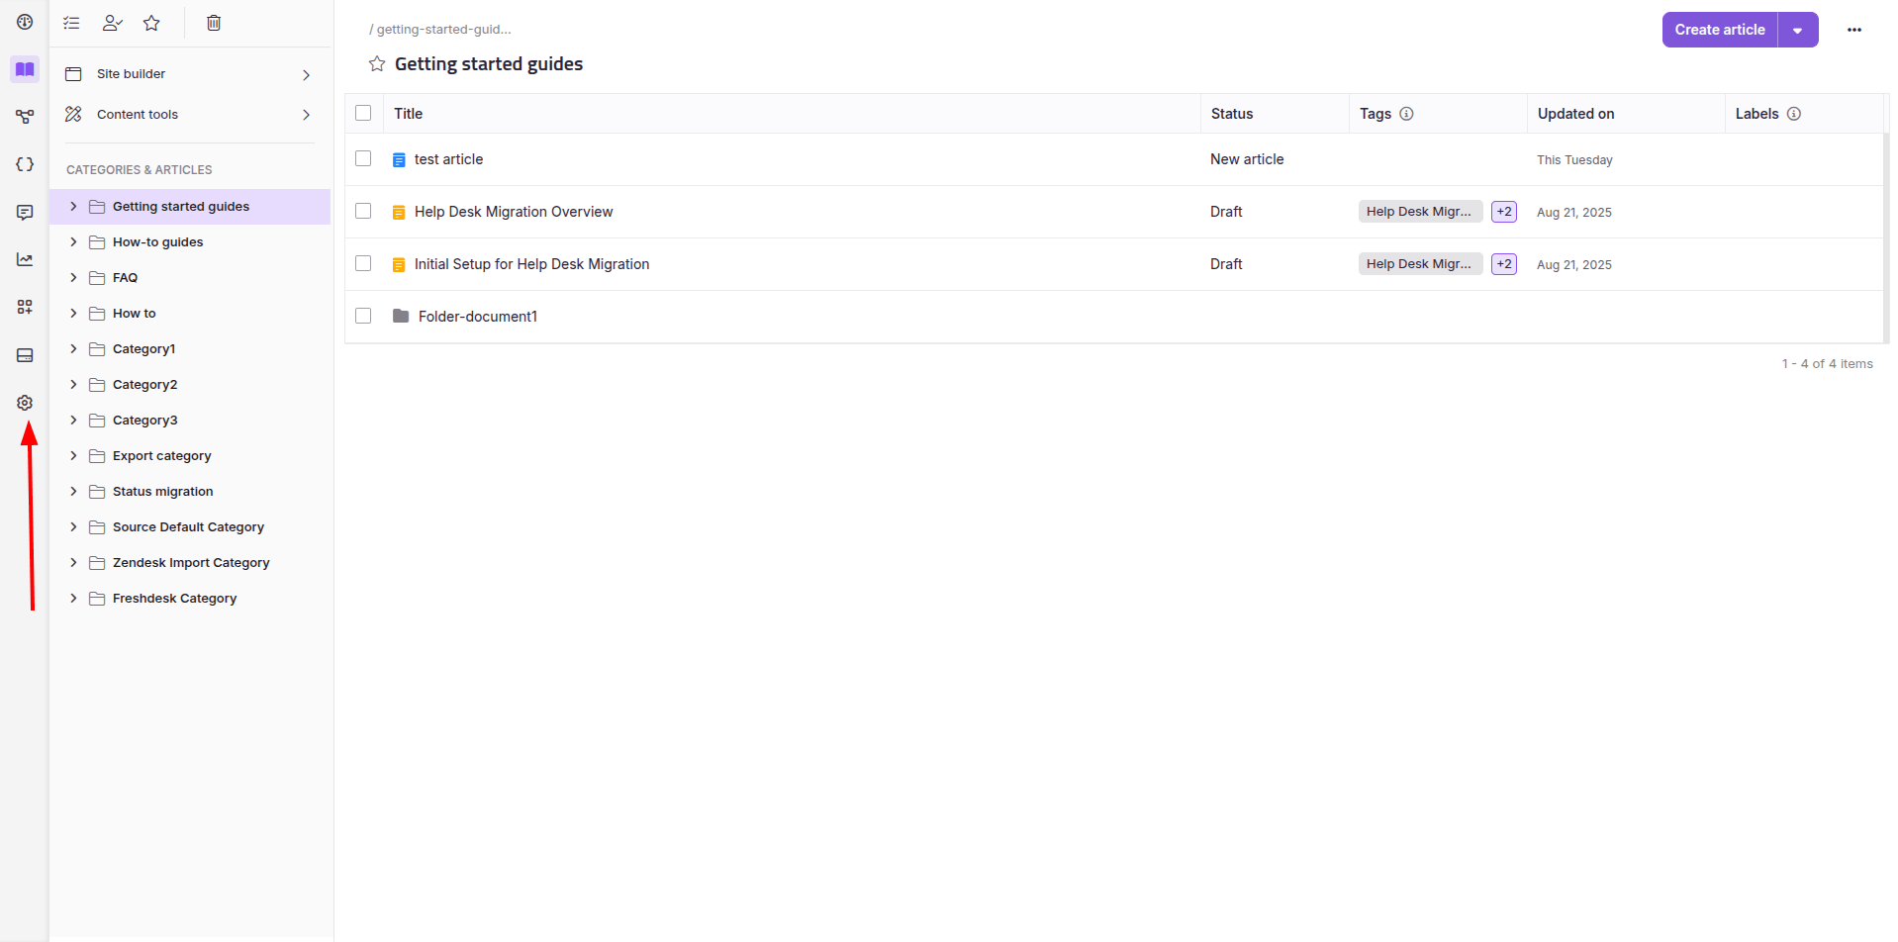This screenshot has height=942, width=1898.
Task: Open the API documentation curly braces icon
Action: [x=25, y=164]
